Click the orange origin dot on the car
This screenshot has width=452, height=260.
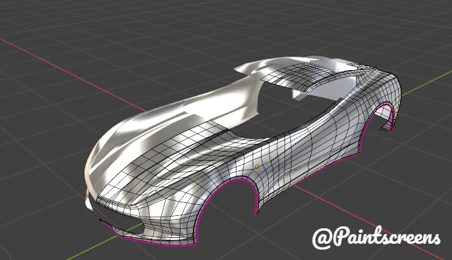(x=257, y=167)
